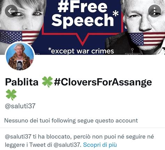The height and width of the screenshot is (150, 165).
Task: Select the display name Pablita
Action: point(22,82)
